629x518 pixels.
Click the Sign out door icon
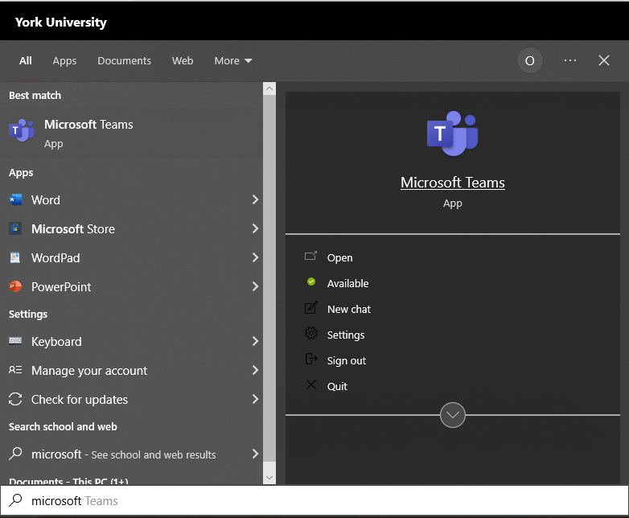311,359
